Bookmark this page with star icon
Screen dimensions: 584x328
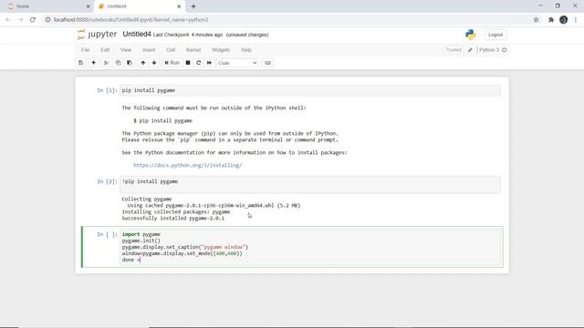(x=536, y=20)
